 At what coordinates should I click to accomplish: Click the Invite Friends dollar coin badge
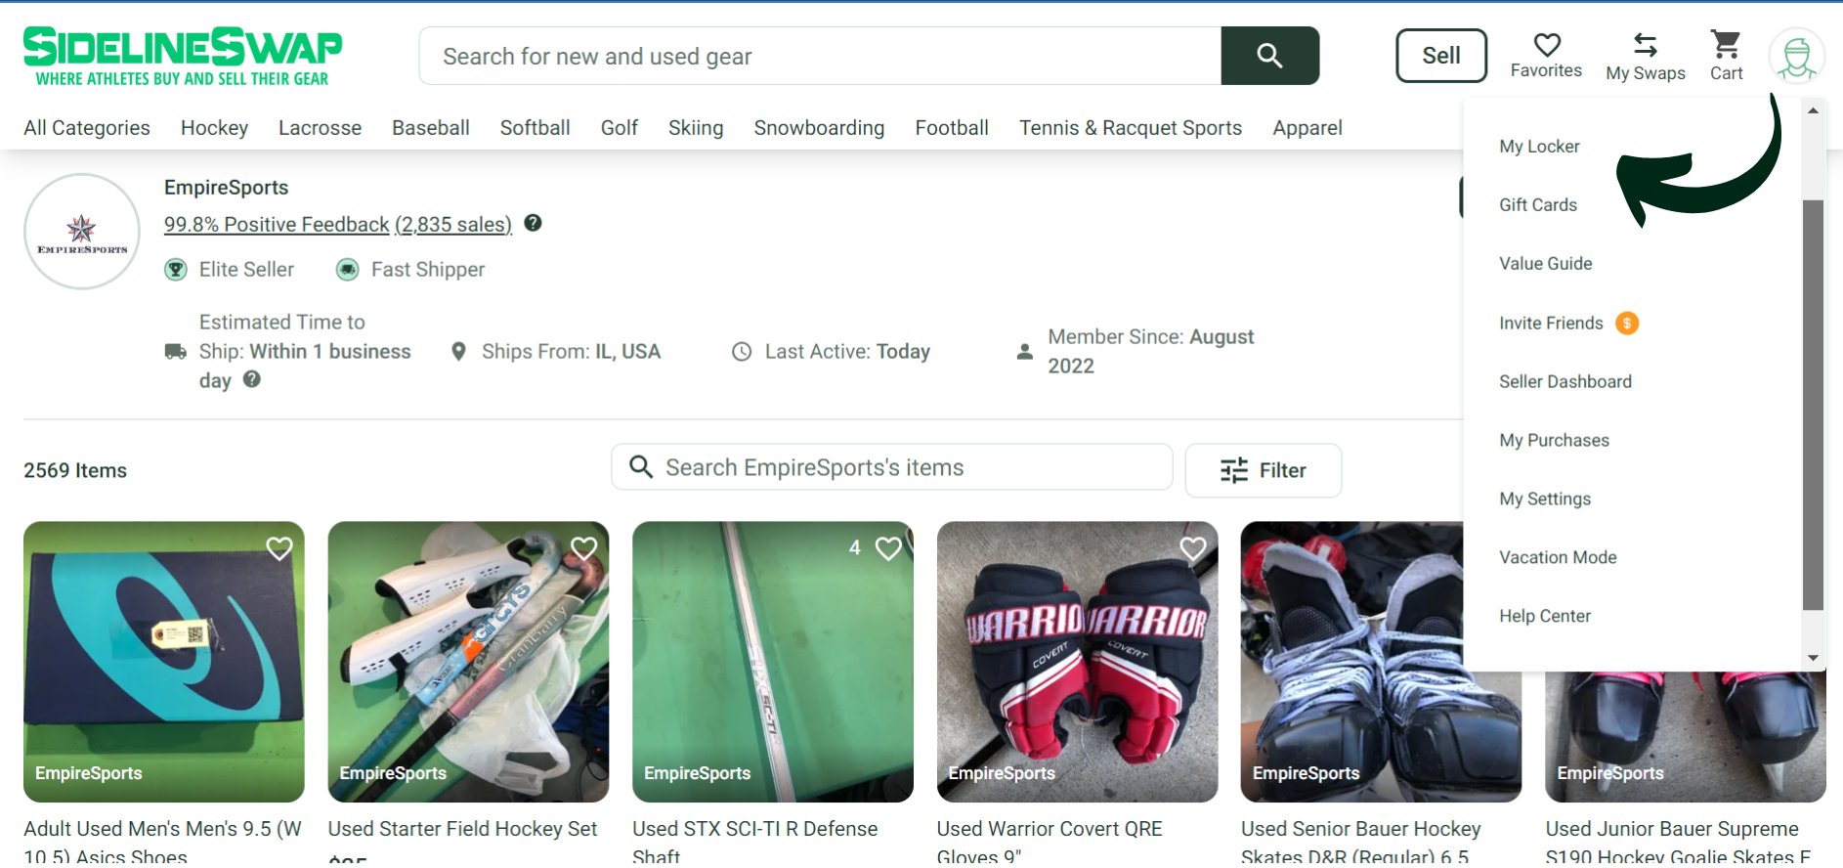click(1627, 323)
